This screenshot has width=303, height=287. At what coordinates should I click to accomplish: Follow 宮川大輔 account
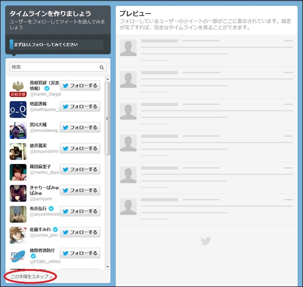(80, 127)
